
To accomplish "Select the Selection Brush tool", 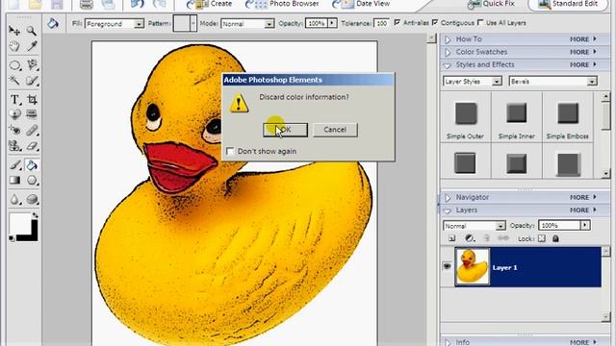I will coord(32,81).
